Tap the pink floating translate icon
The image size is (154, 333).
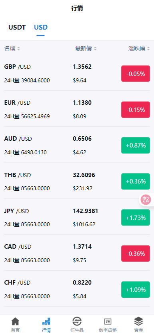(146, 199)
